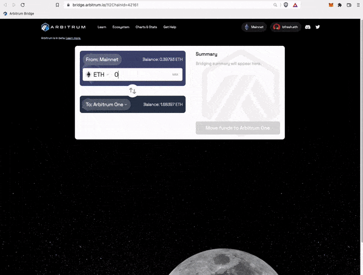363x275 pixels.
Task: Open the Twitter bird icon link
Action: pyautogui.click(x=318, y=27)
